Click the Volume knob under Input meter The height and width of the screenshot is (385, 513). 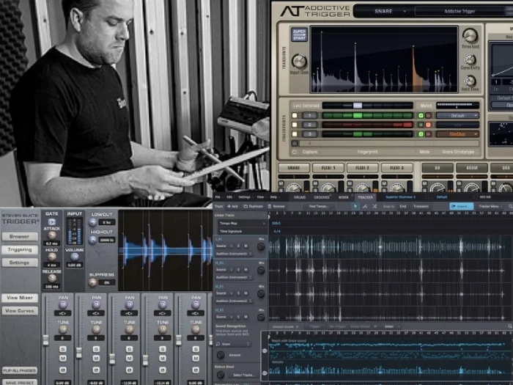pos(75,257)
